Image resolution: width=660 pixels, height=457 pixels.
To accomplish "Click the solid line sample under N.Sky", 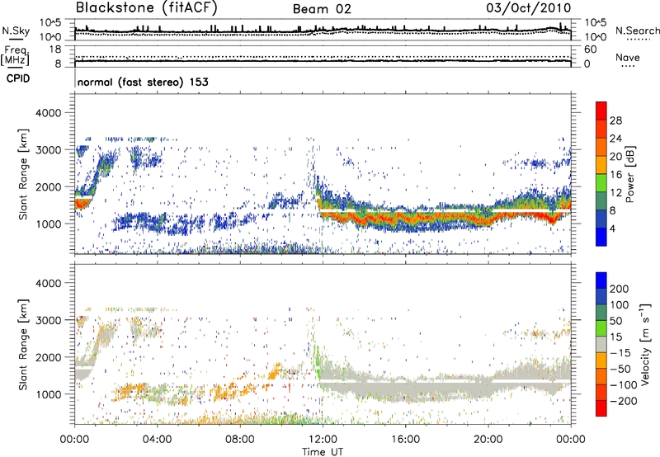I will coord(16,39).
